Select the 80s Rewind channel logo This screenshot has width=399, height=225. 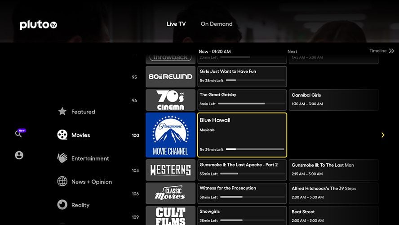[x=170, y=76]
